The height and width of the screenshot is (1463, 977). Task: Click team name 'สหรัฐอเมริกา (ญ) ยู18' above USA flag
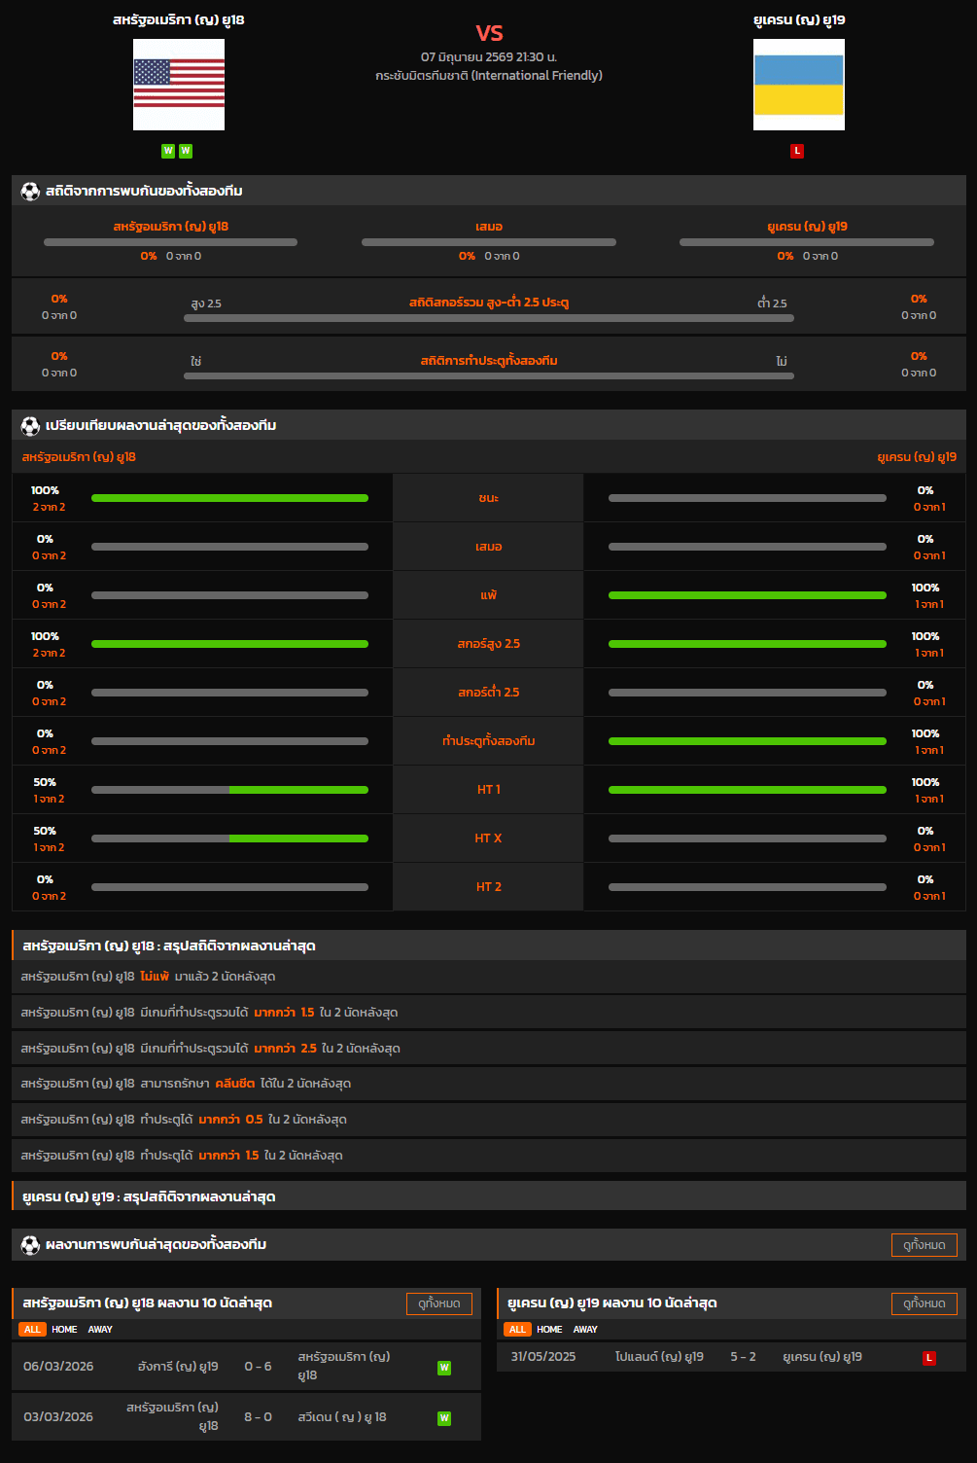point(179,19)
